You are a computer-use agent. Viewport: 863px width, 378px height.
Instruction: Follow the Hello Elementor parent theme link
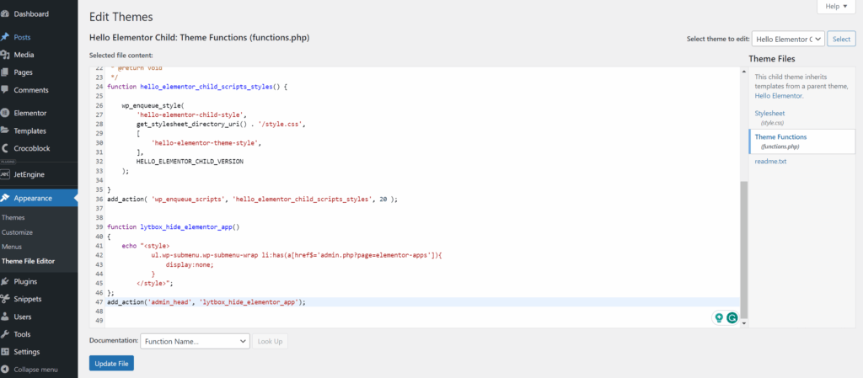click(x=778, y=96)
